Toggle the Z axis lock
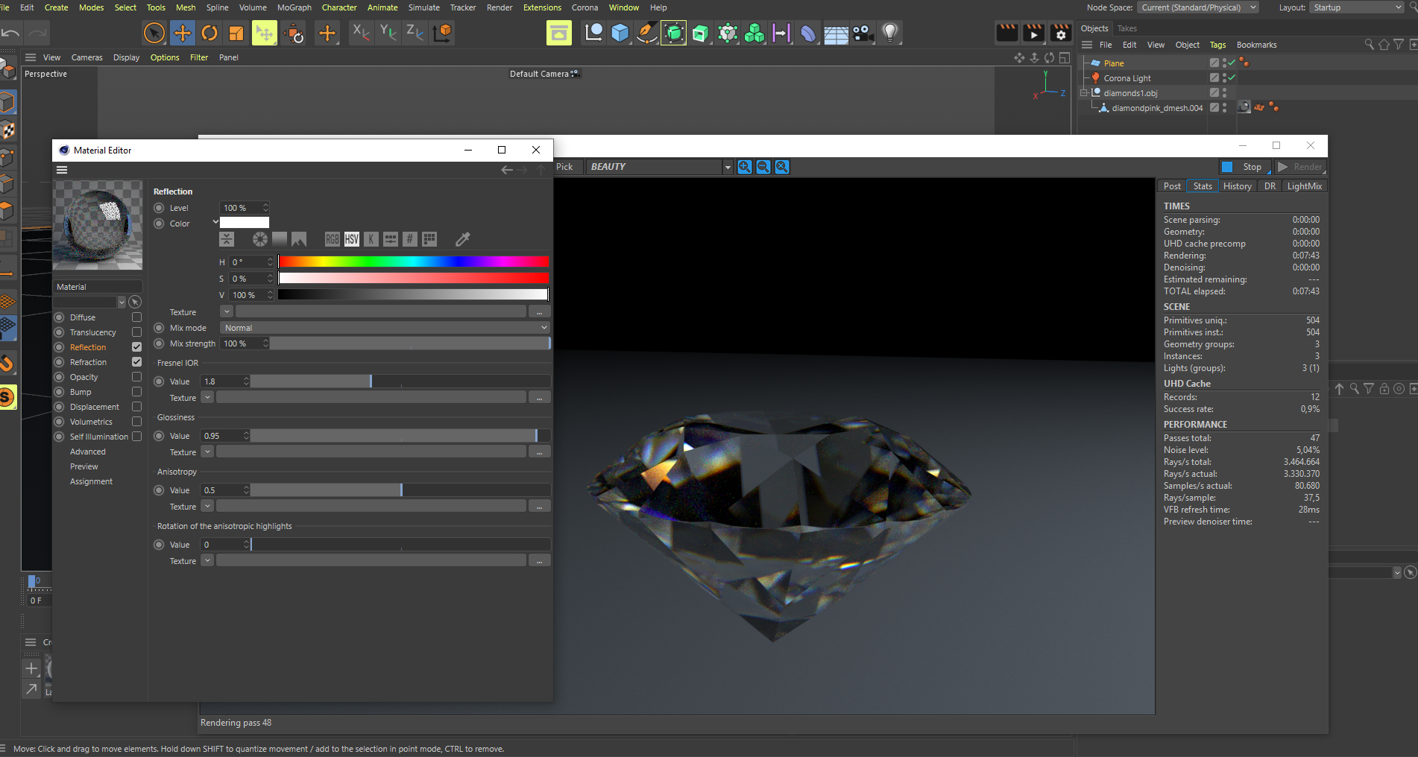The width and height of the screenshot is (1418, 757). (415, 33)
